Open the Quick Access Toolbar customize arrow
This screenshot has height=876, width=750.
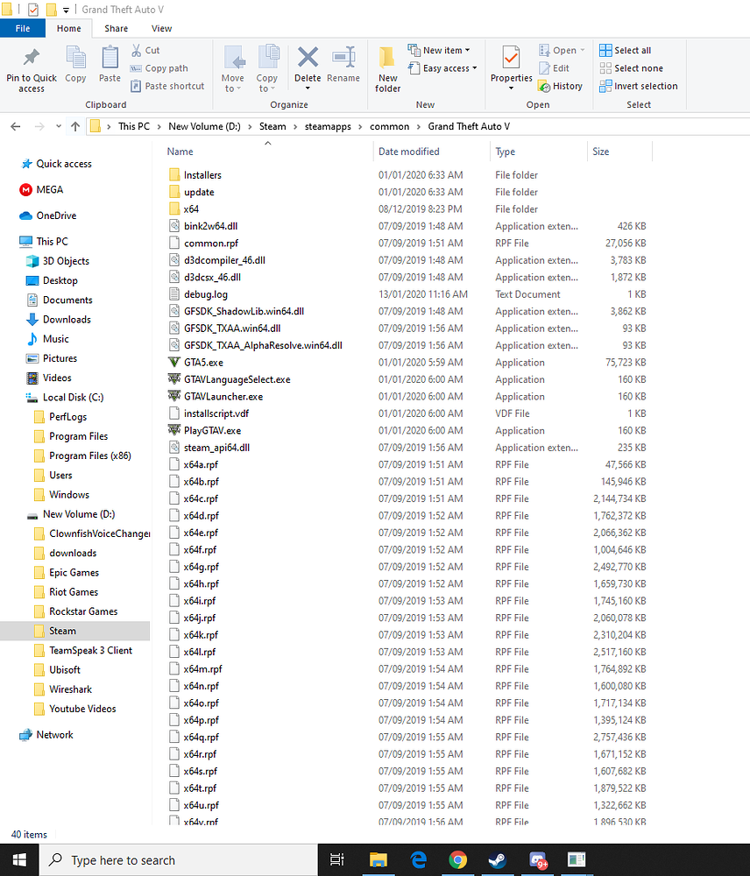click(66, 10)
